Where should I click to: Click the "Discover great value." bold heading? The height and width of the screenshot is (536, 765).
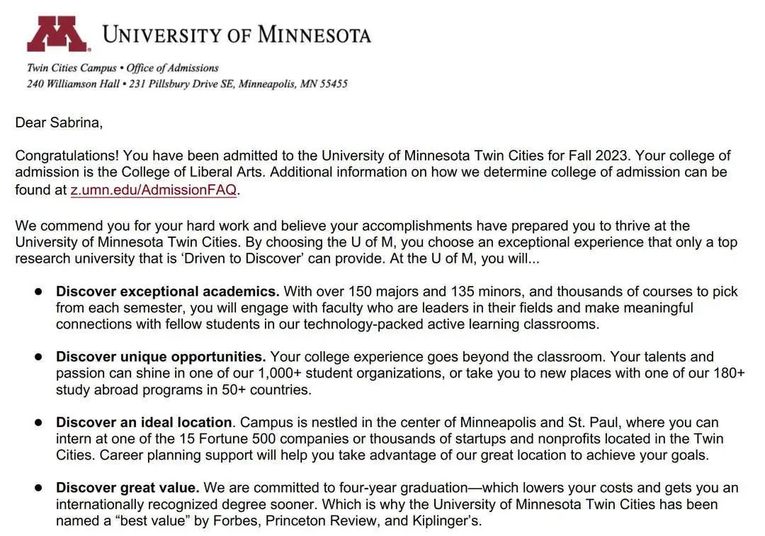coord(127,488)
